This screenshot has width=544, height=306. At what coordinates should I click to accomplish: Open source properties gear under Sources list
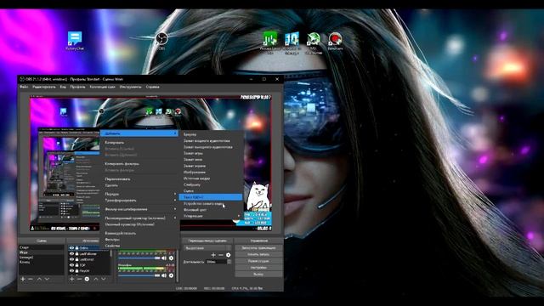(x=87, y=280)
